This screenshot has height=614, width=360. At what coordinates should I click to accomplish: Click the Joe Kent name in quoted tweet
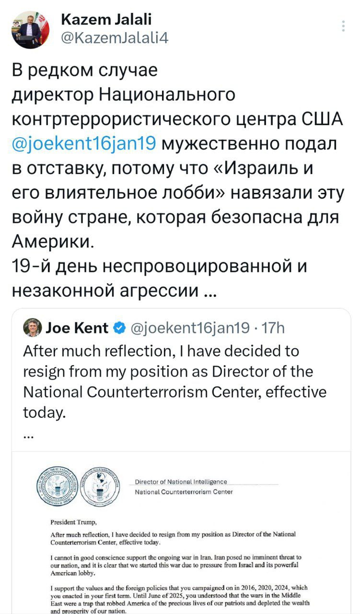[77, 328]
